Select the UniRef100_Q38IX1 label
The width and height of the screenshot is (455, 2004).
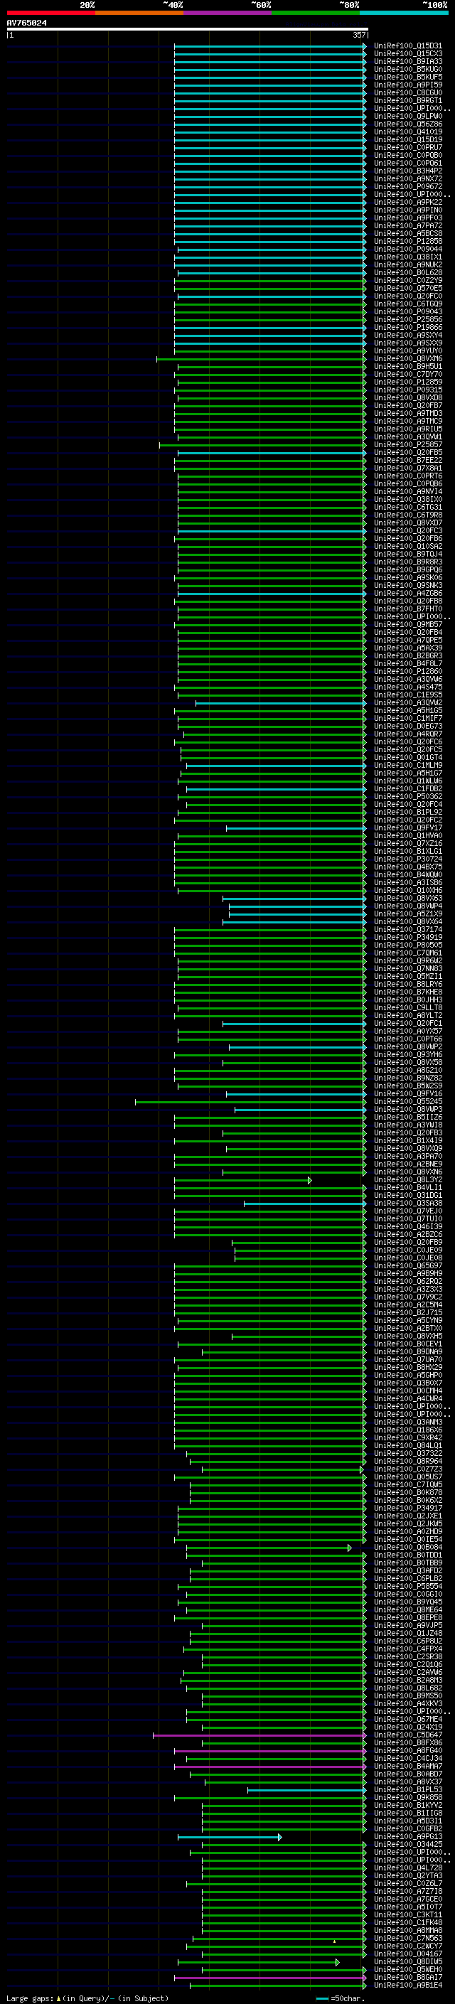[407, 257]
